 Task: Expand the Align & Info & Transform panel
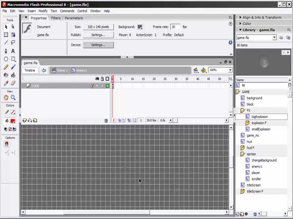[262, 18]
